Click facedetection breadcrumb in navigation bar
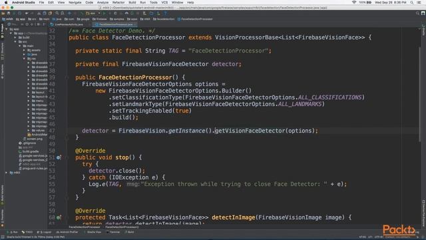 pyautogui.click(x=164, y=19)
